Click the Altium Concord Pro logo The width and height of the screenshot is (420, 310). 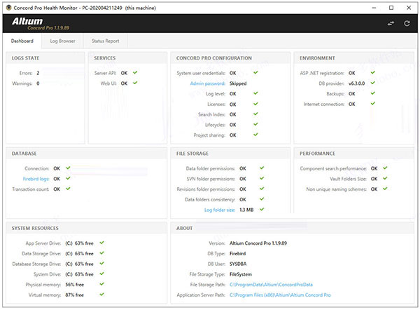point(38,23)
